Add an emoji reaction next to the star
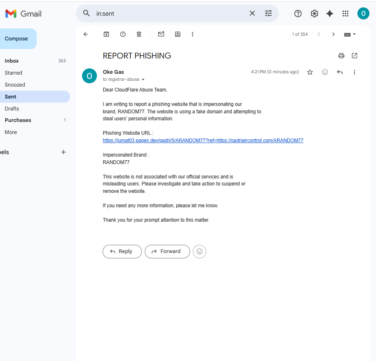 click(x=325, y=72)
